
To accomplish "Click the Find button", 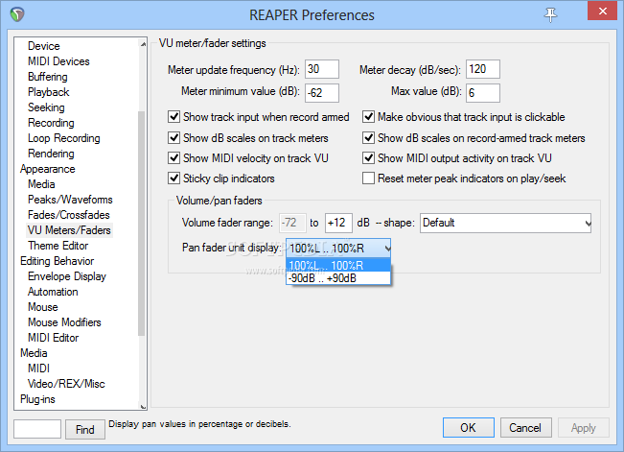I will click(x=85, y=429).
